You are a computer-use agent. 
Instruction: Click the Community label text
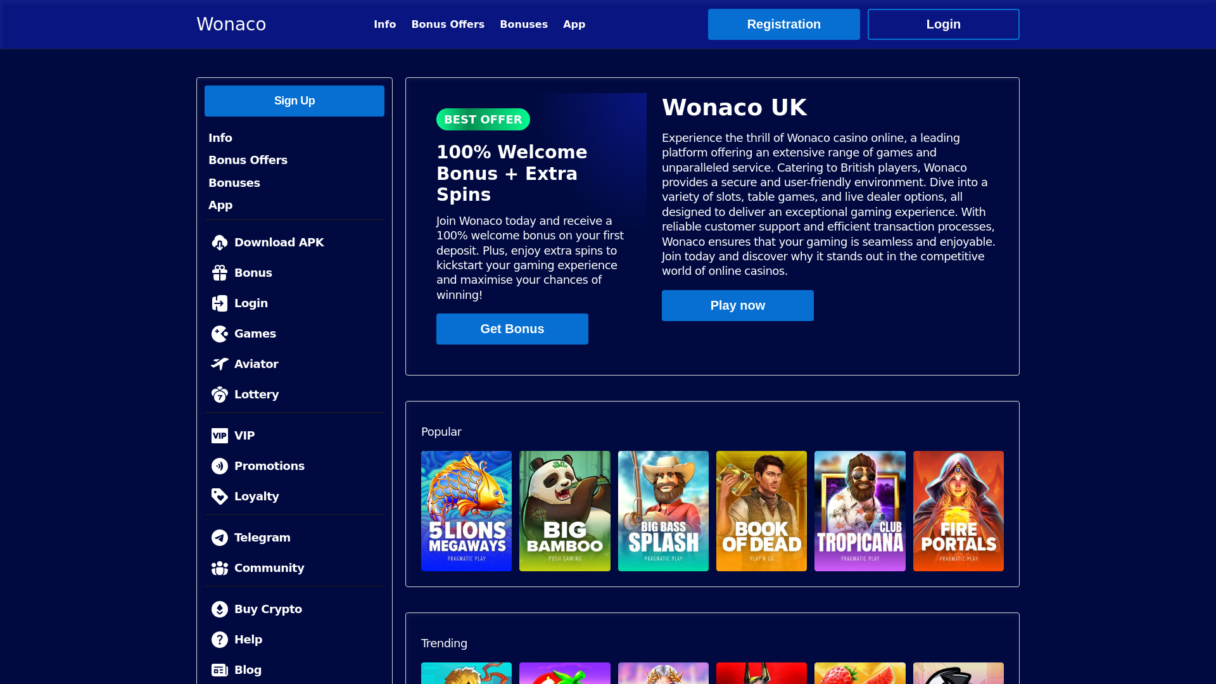click(269, 568)
